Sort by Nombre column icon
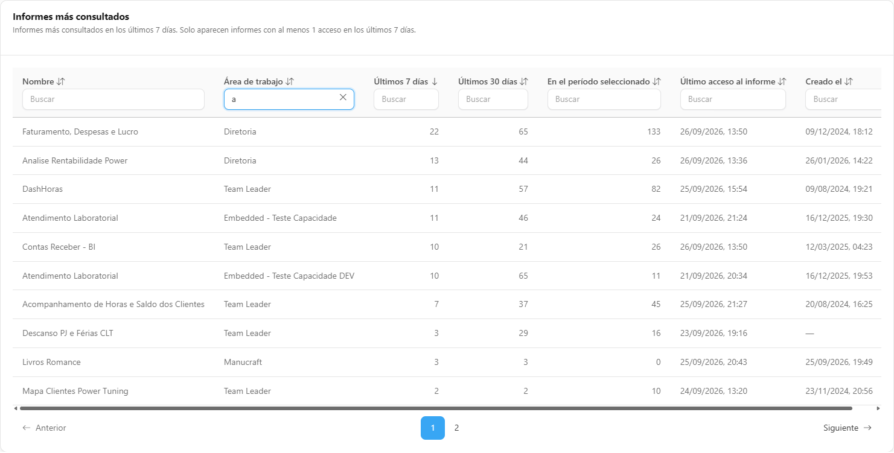Image resolution: width=894 pixels, height=453 pixels. coord(60,81)
